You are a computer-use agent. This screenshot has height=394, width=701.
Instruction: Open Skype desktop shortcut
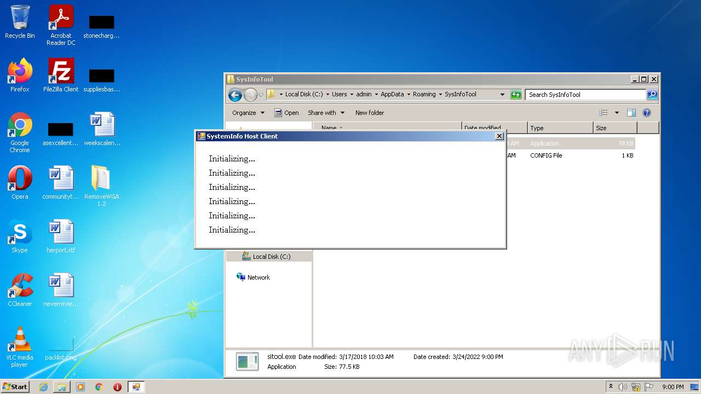pos(20,236)
